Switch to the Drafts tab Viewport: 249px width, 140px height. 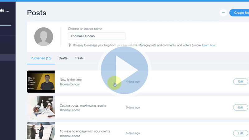63,58
